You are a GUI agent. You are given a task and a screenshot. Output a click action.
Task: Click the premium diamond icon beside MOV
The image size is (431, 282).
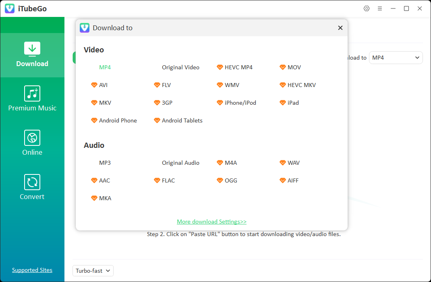tap(283, 67)
